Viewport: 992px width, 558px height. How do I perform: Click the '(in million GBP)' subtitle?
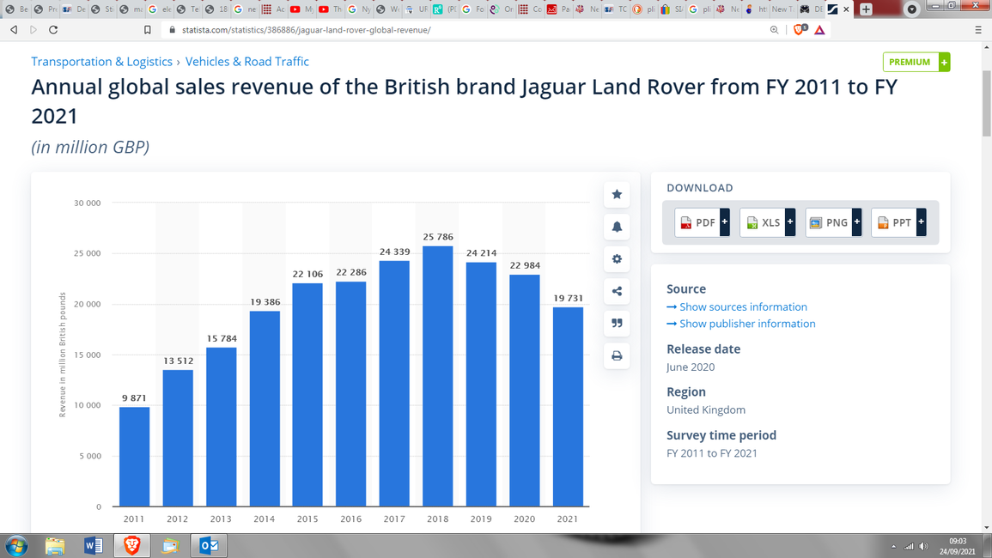pyautogui.click(x=90, y=147)
